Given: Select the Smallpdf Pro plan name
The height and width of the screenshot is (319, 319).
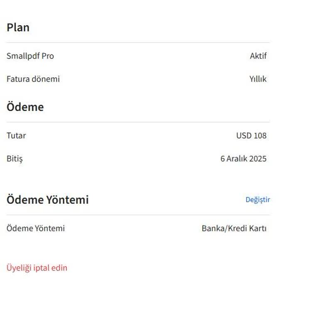Looking at the screenshot, I should (x=30, y=56).
